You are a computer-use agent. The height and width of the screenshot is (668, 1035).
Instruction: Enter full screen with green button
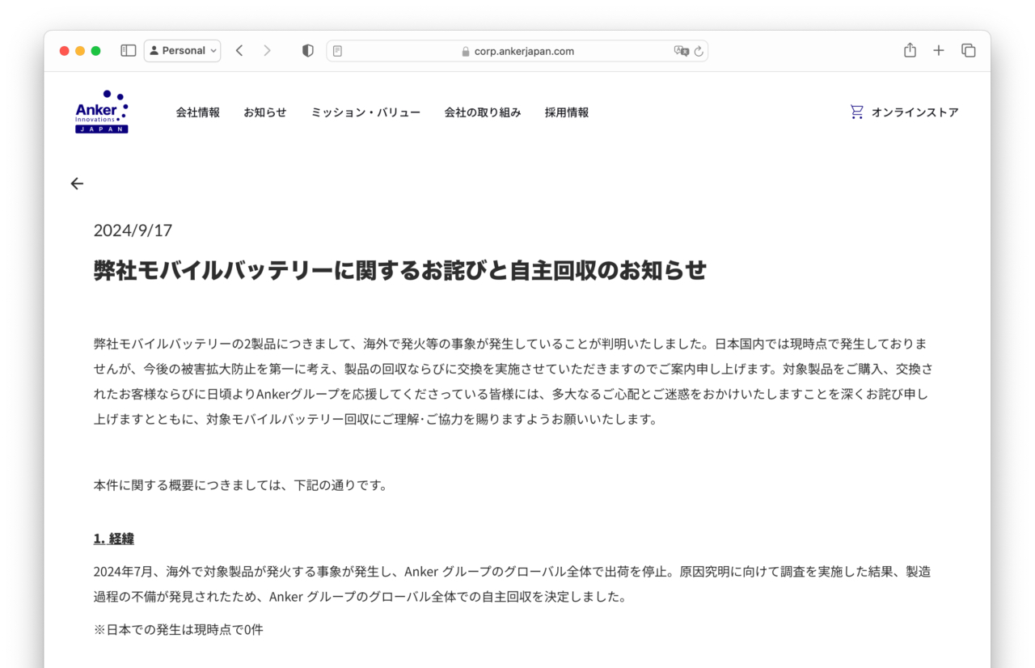tap(95, 51)
